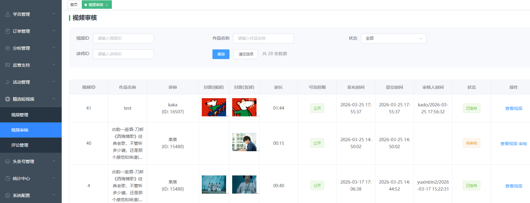Screen dimensions: 530x203
Task: Switch to the 首页 tab
Action: pos(74,5)
